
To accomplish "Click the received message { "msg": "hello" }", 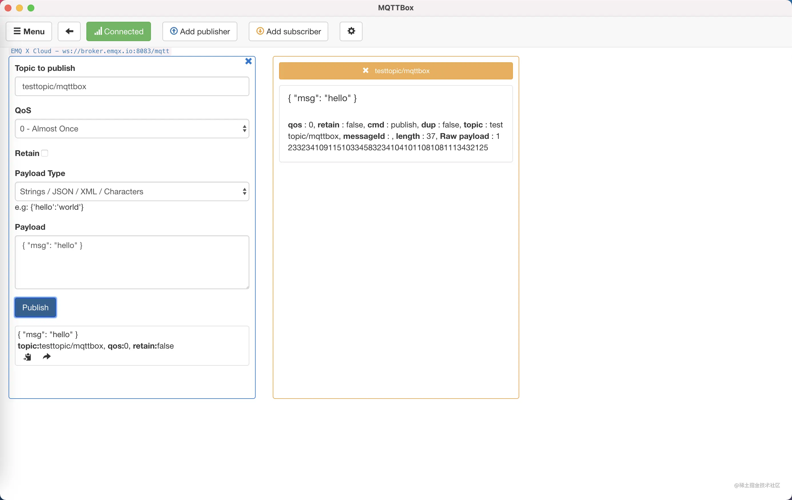I will coord(322,98).
